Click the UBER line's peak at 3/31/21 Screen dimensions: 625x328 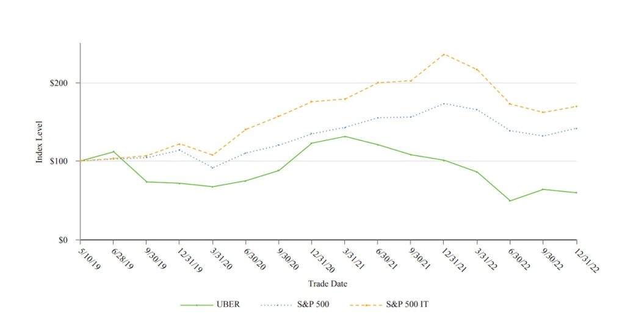point(345,137)
